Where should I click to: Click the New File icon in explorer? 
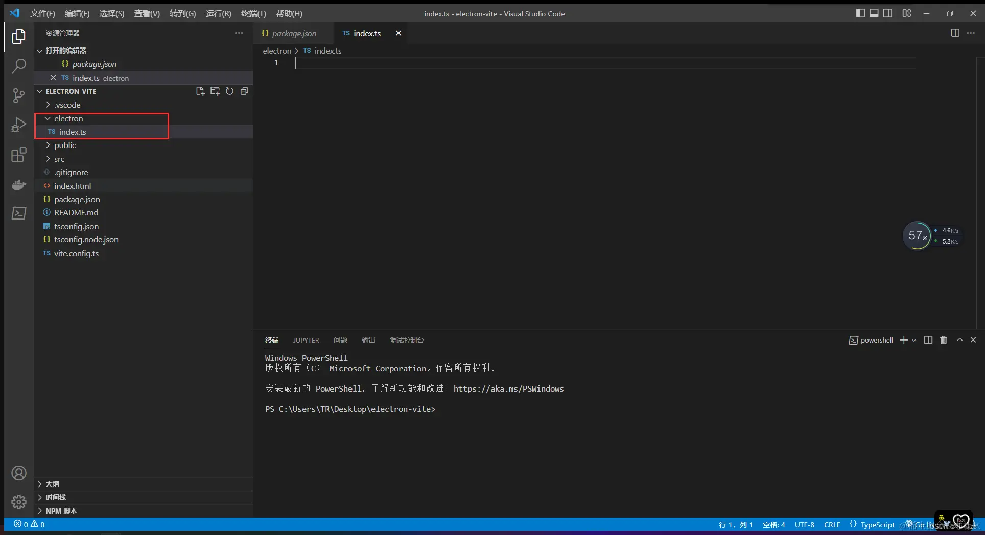pos(200,91)
